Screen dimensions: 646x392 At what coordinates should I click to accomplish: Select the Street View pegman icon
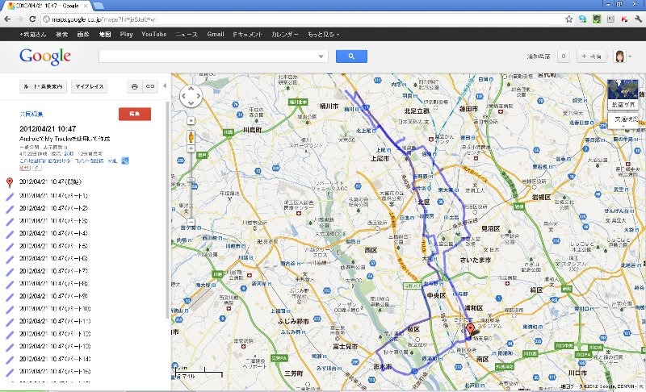[x=191, y=136]
